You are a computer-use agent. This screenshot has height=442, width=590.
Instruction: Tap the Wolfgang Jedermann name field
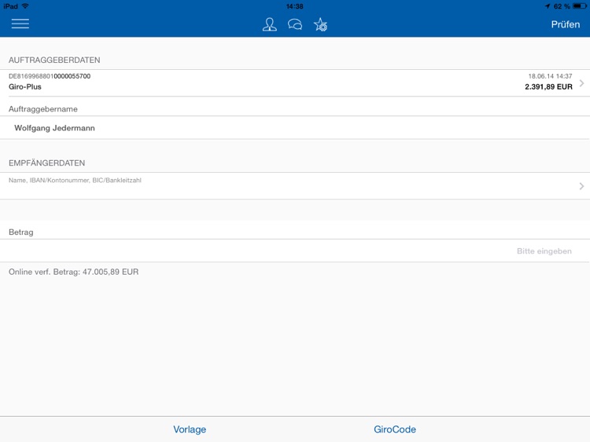point(54,128)
